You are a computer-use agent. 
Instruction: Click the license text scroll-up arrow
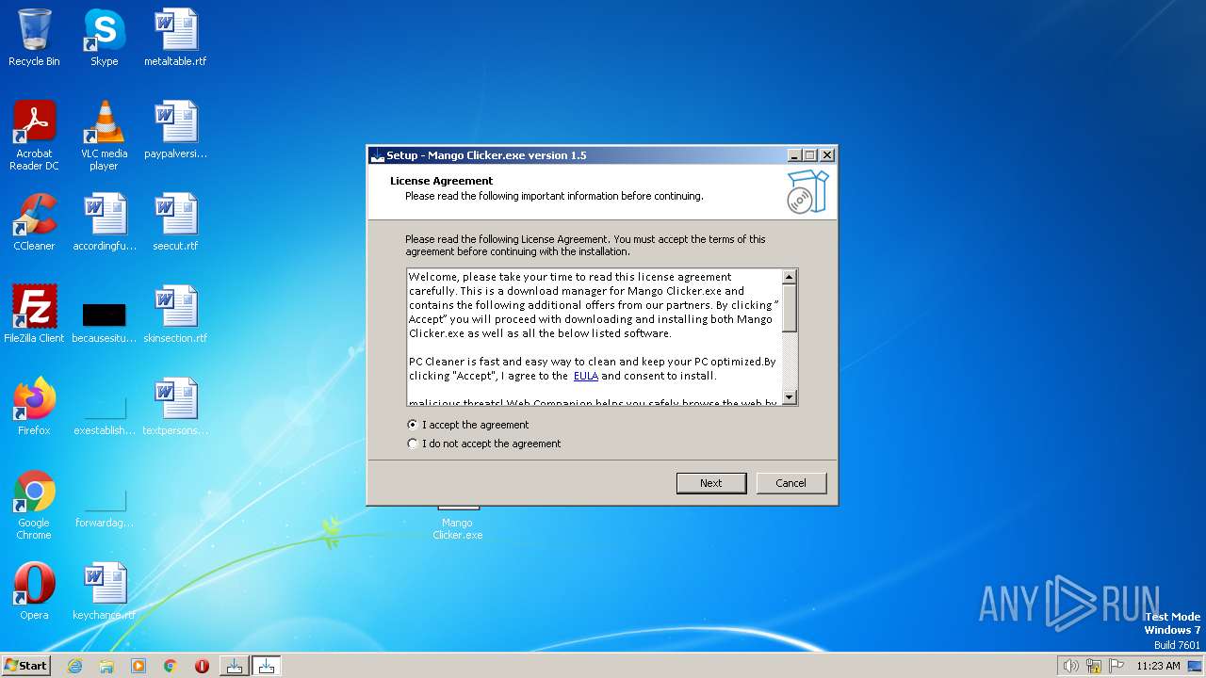[790, 277]
